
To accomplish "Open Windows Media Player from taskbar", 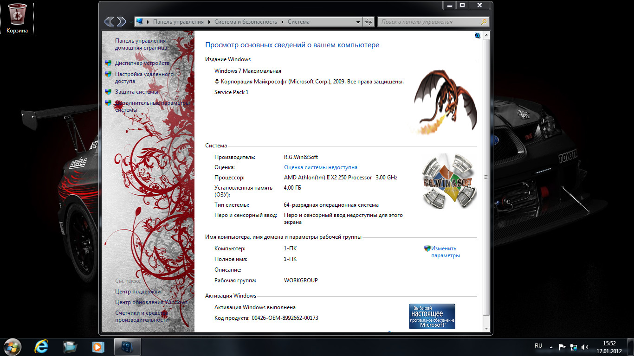I will pyautogui.click(x=98, y=346).
